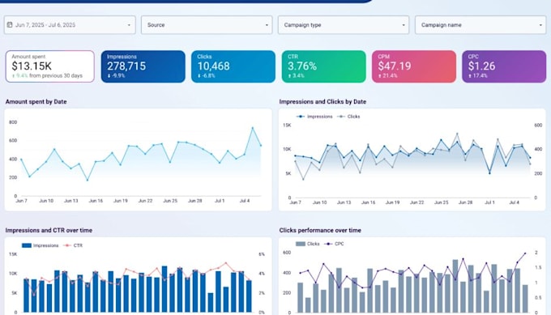
Task: Click the Amount spent by Date title
Action: tap(36, 102)
